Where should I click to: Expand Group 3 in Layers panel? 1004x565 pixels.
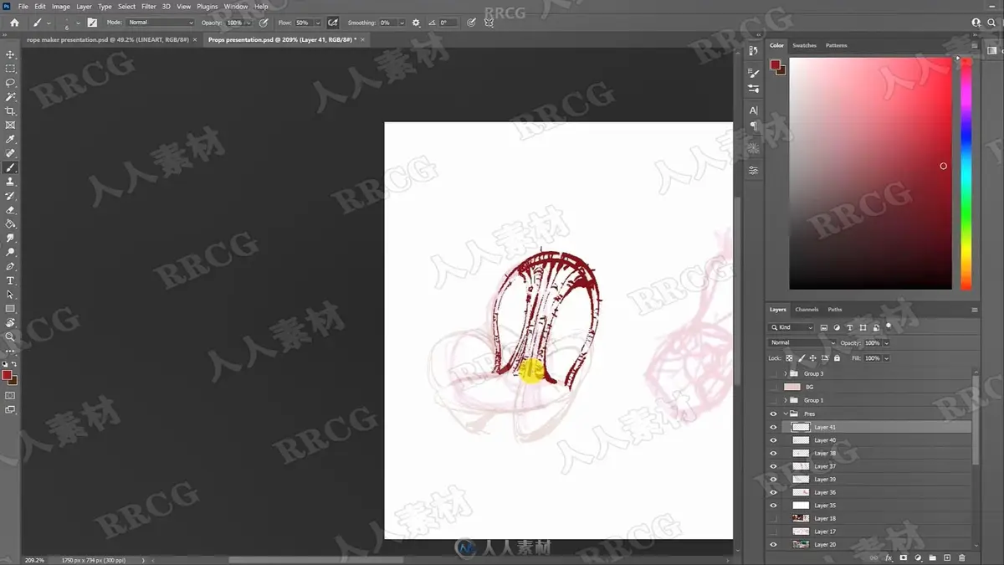pos(785,373)
